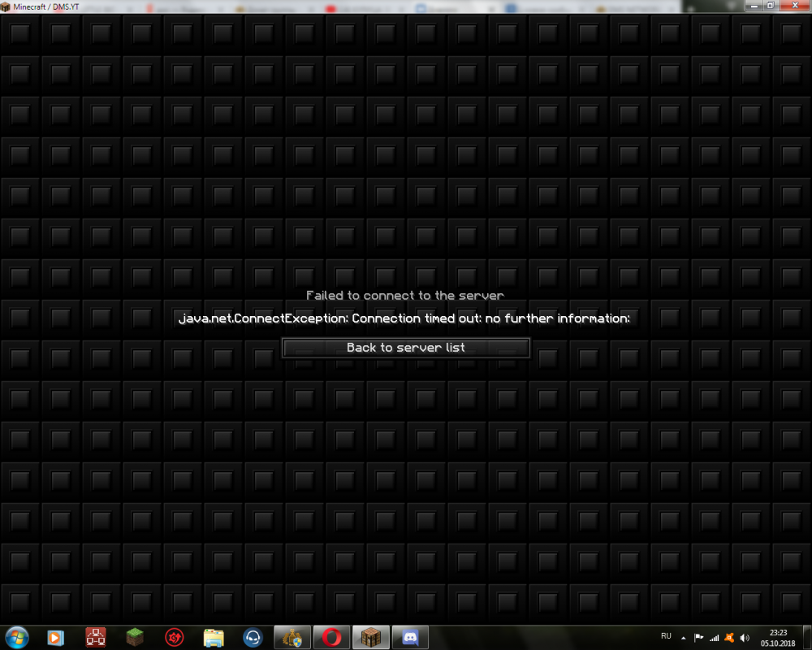The height and width of the screenshot is (650, 812).
Task: Open the clock and date showing 23:23
Action: (778, 637)
